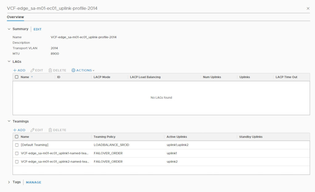Select LOADBALANCE_SRCID policy cell
The width and height of the screenshot is (315, 192).
point(111,145)
